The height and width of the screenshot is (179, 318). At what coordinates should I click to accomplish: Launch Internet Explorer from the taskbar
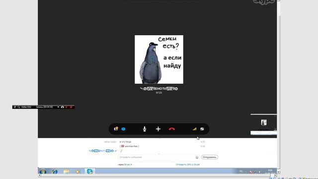pyautogui.click(x=55, y=172)
